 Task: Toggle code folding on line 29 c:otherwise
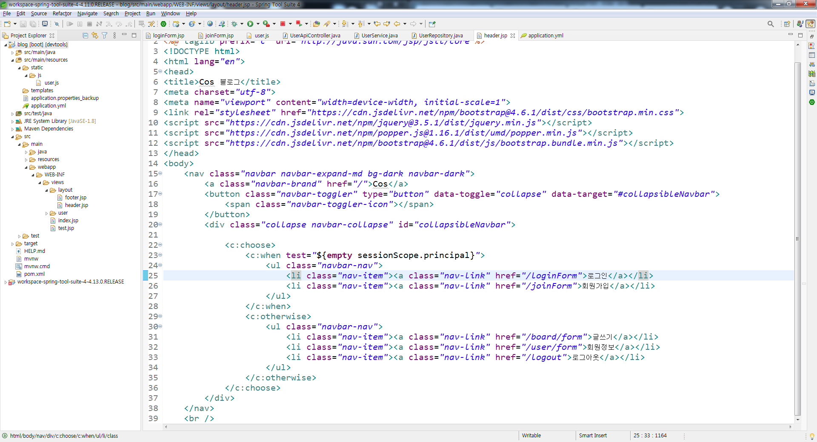click(x=160, y=316)
